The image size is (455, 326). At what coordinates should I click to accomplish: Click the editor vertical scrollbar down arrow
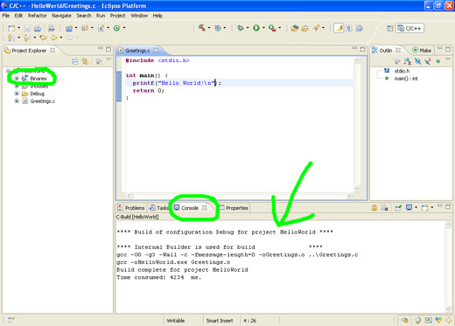[357, 188]
